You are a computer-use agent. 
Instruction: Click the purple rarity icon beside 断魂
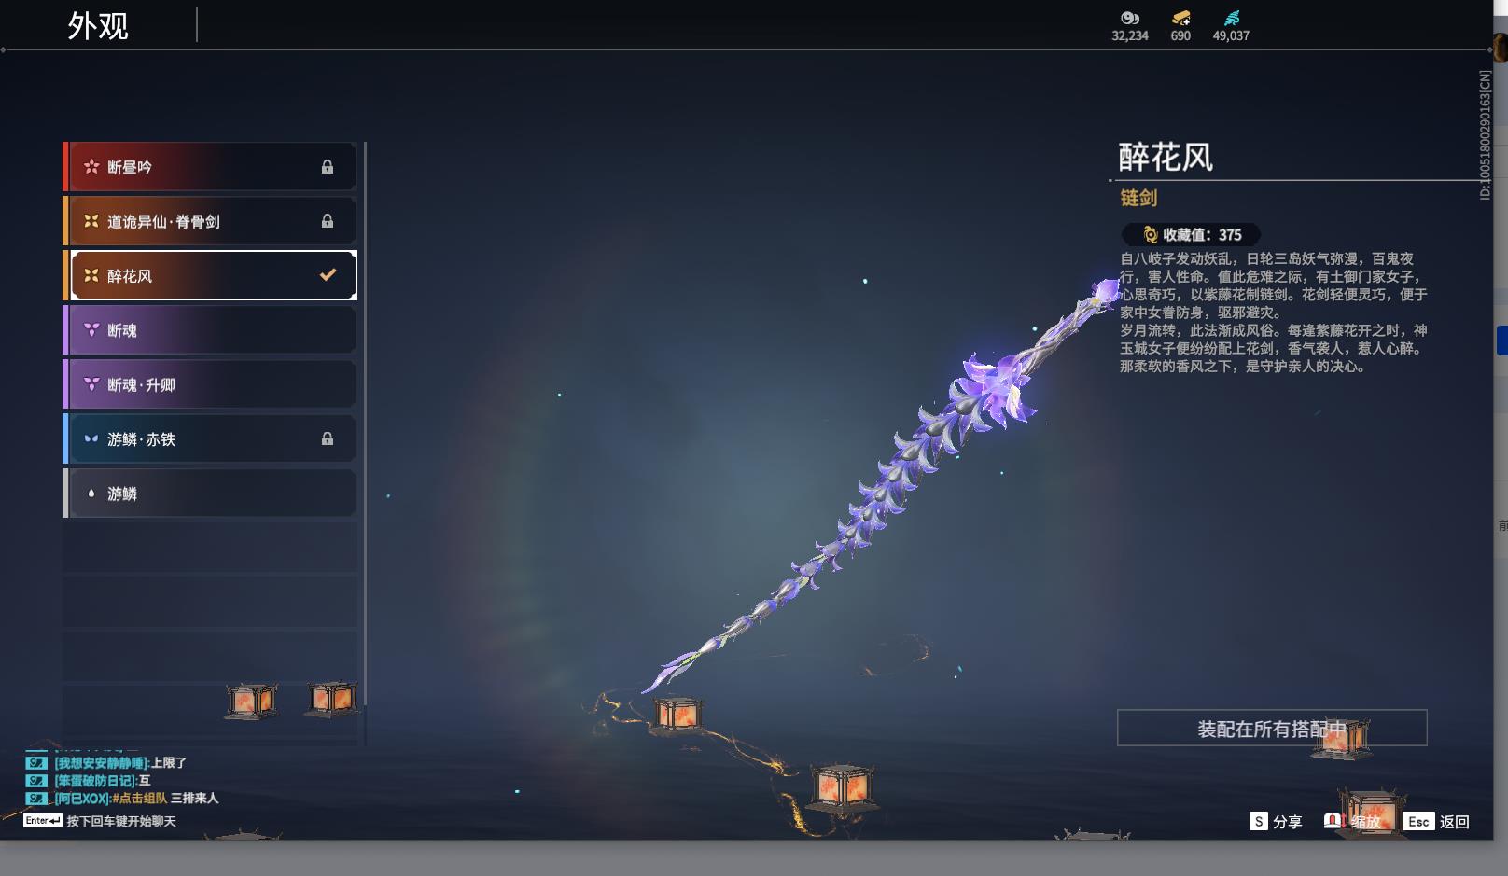[91, 330]
